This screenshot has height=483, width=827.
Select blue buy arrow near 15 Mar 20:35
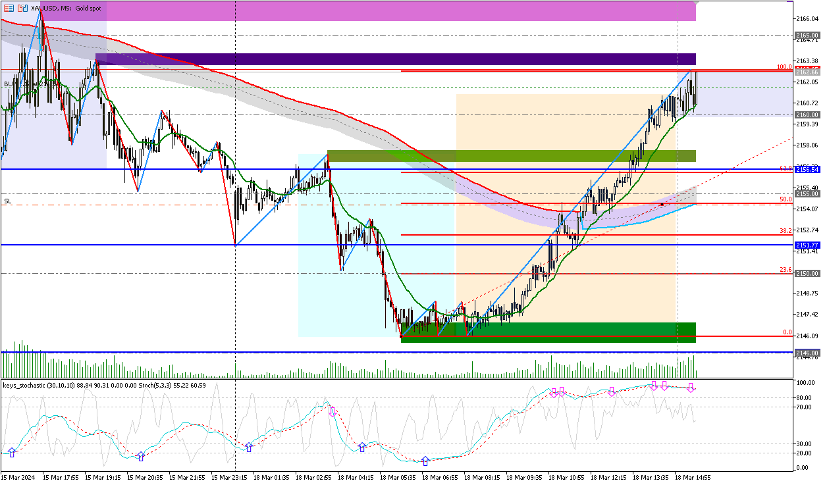(x=141, y=456)
